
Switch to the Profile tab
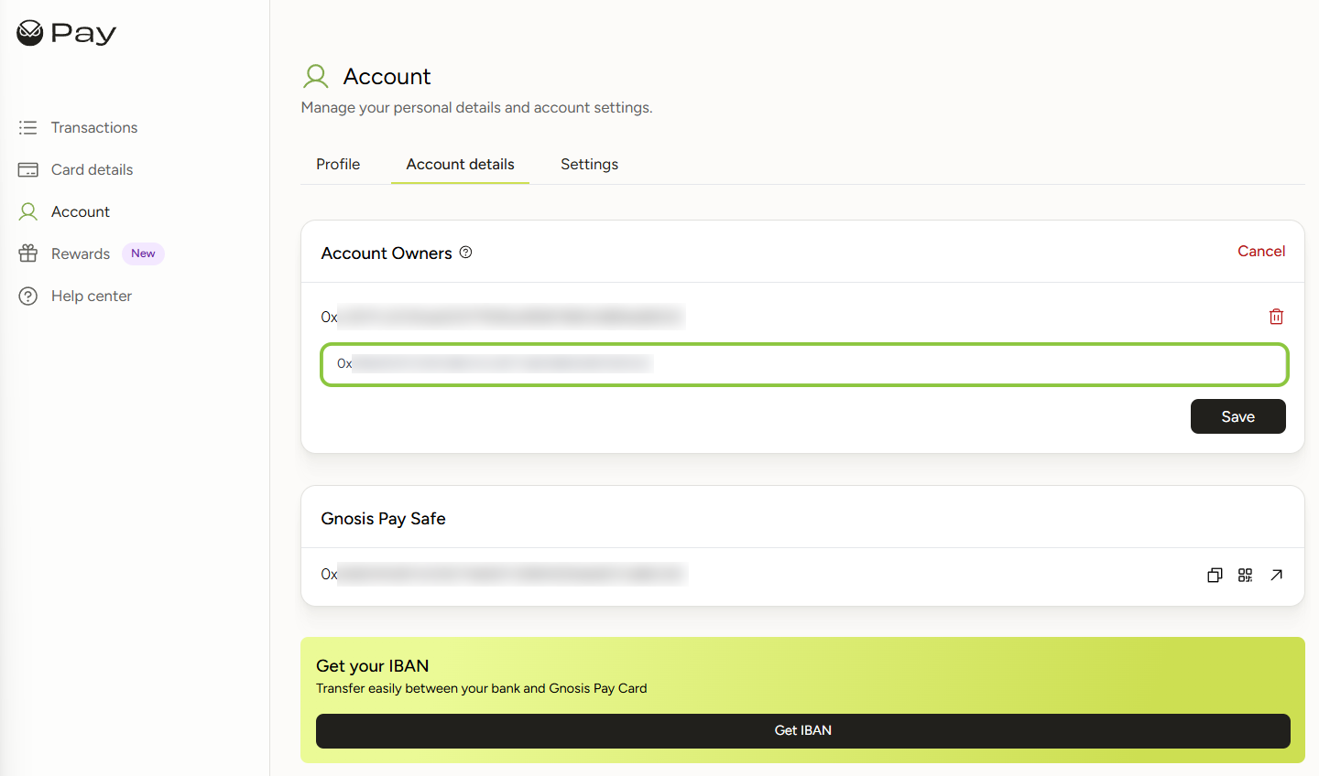click(x=338, y=164)
